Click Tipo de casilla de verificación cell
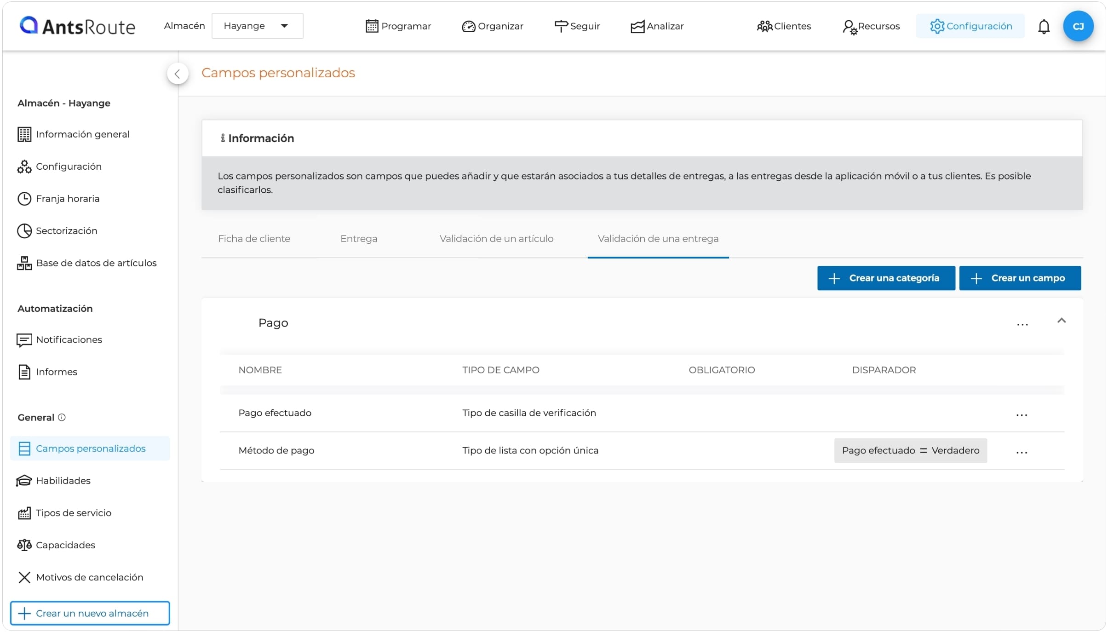The image size is (1108, 632). tap(529, 413)
